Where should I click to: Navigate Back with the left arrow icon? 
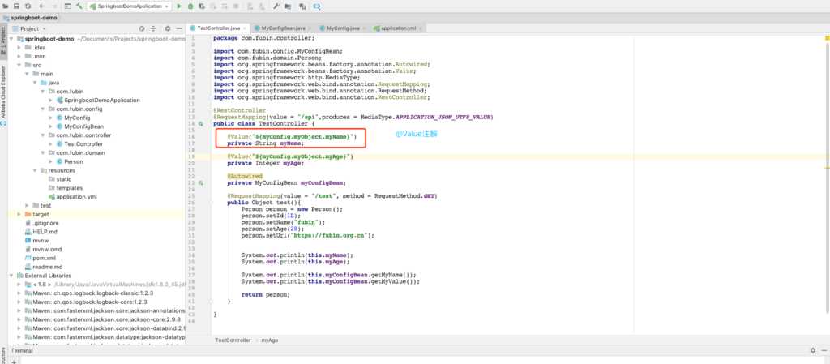(42, 6)
